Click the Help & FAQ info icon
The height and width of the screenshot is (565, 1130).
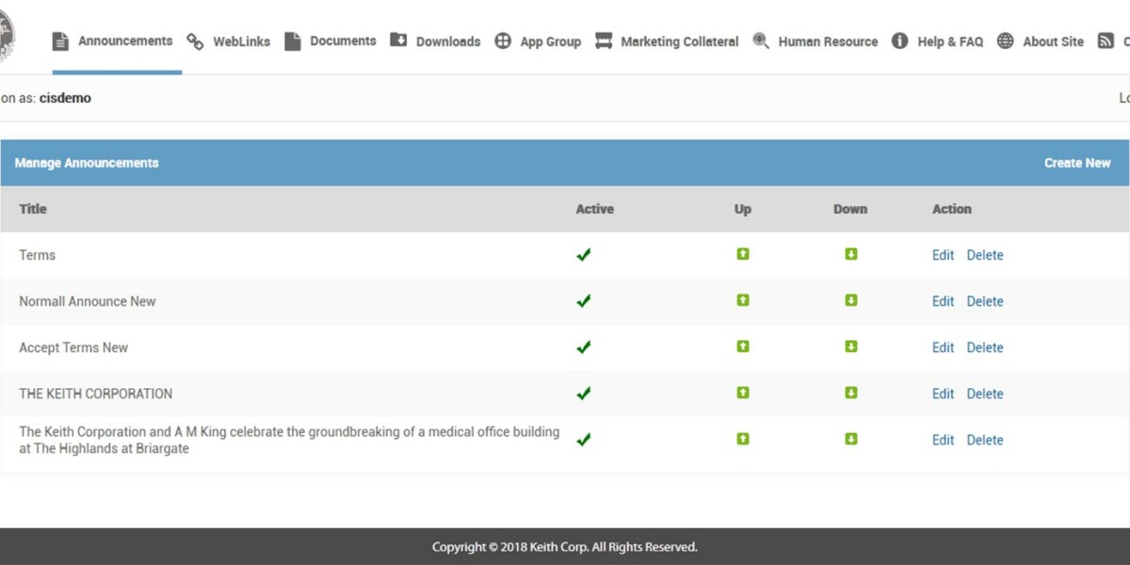click(x=897, y=40)
